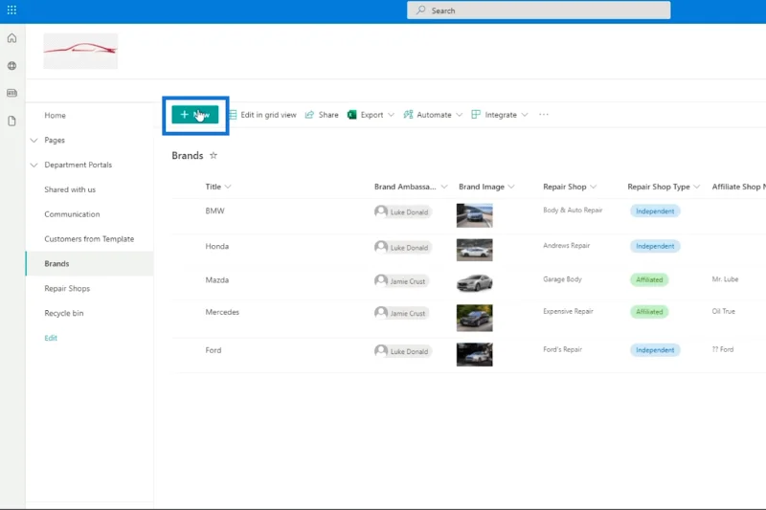Click Luke Donald in BMW row
This screenshot has width=766, height=510.
[402, 211]
